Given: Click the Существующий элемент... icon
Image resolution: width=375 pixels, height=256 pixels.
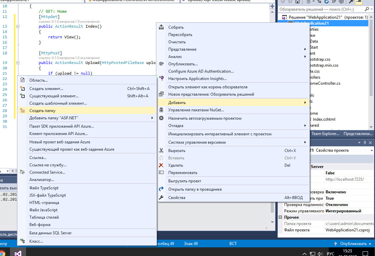Looking at the screenshot, I should [22, 96].
